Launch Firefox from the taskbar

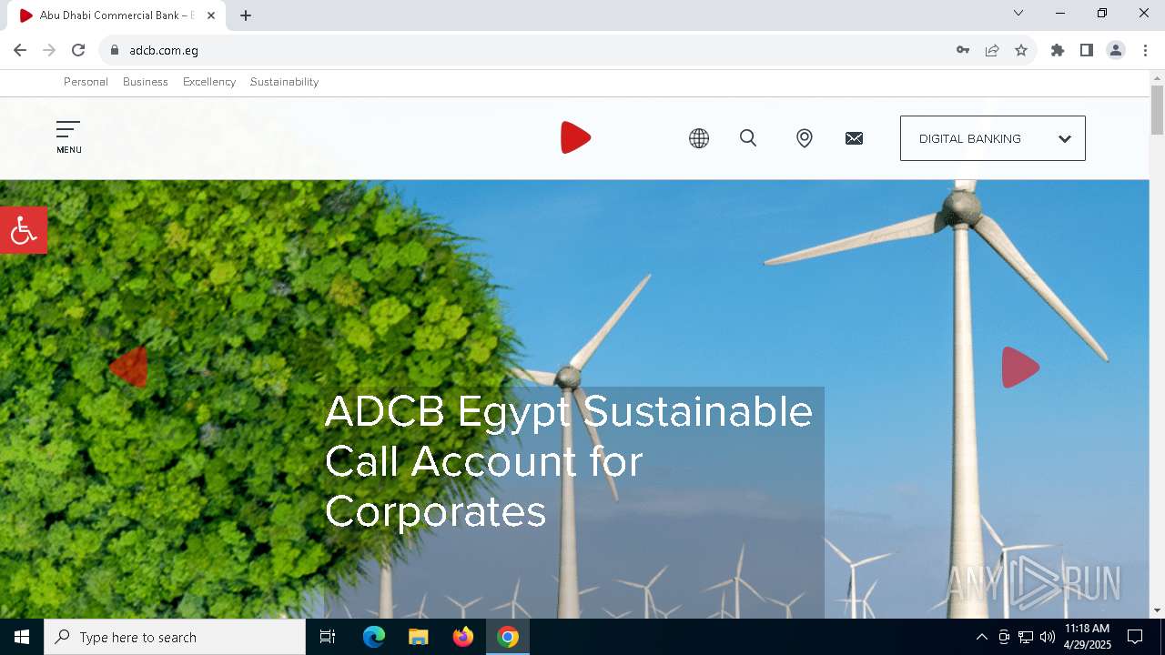point(463,637)
